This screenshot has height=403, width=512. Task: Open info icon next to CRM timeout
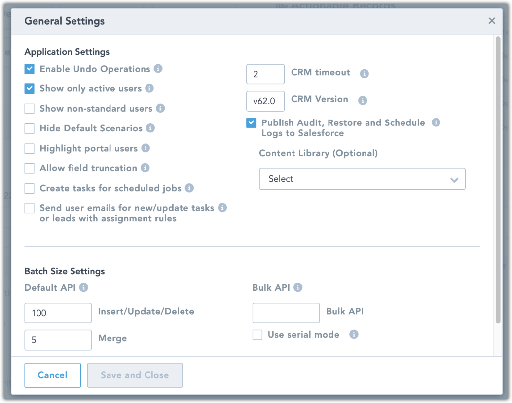365,74
